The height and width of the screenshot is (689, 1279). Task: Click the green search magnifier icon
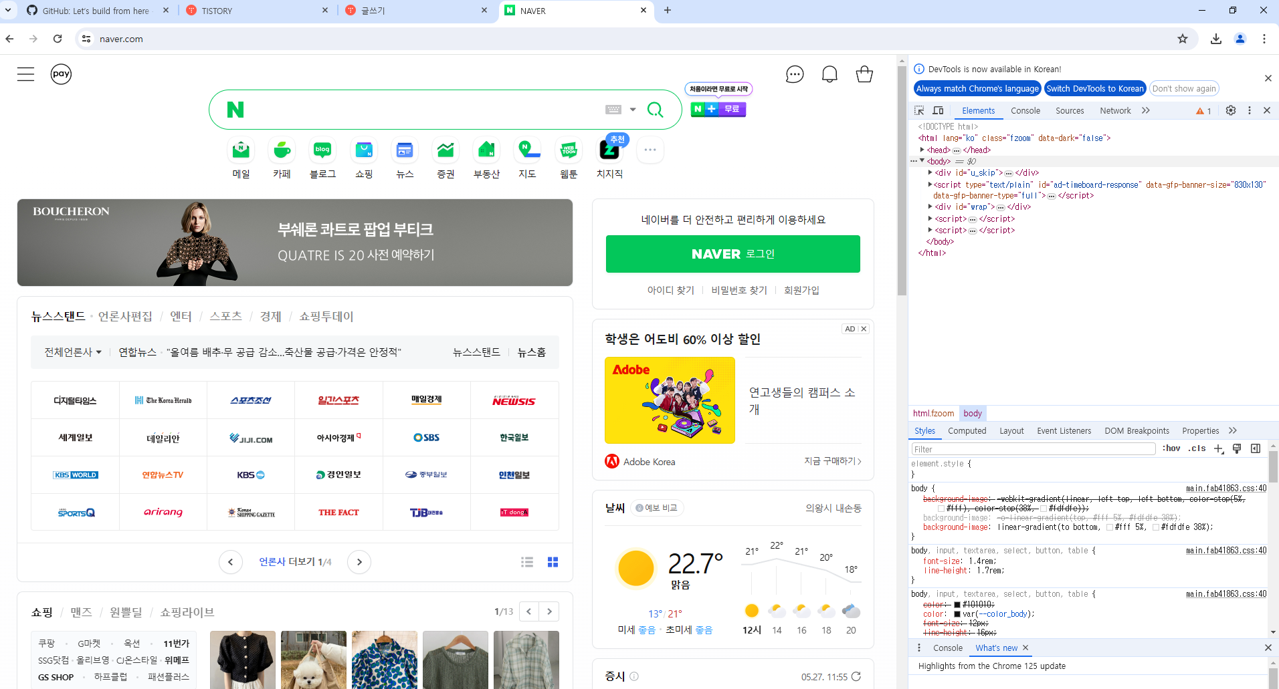[656, 110]
